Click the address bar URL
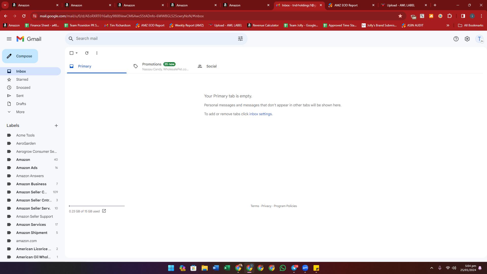Viewport: 487px width, 274px height. pos(122,16)
